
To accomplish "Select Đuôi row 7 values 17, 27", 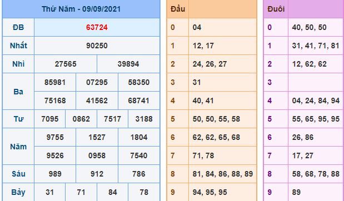I will [303, 155].
